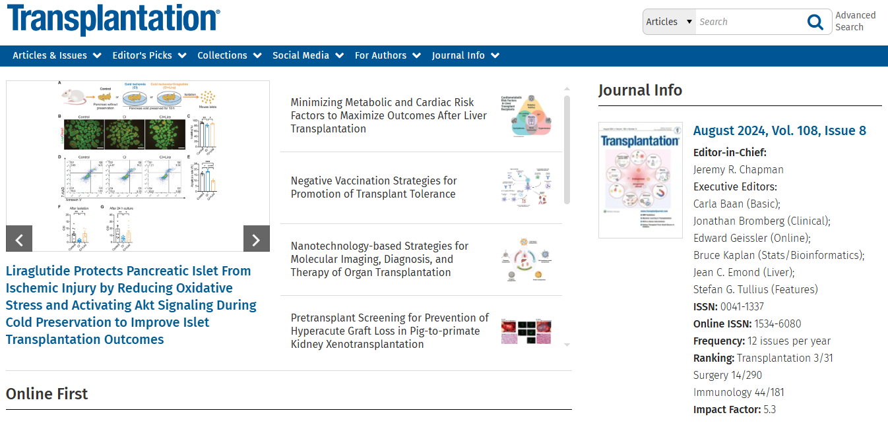Open the August 2024, Vol. 108, Issue 8 link
This screenshot has height=423, width=888.
click(x=780, y=130)
